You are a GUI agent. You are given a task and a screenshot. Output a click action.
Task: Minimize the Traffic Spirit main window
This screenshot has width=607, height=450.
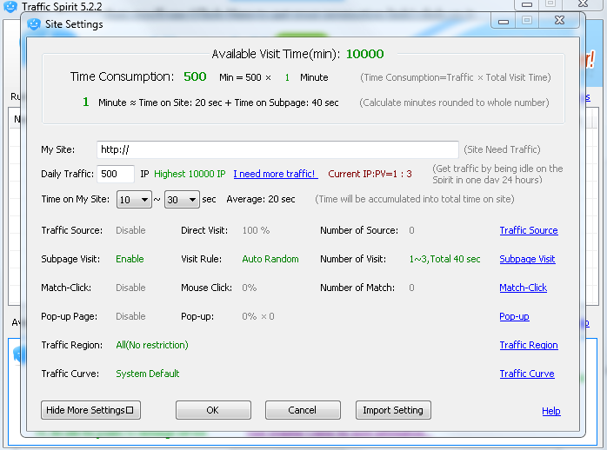(526, 4)
